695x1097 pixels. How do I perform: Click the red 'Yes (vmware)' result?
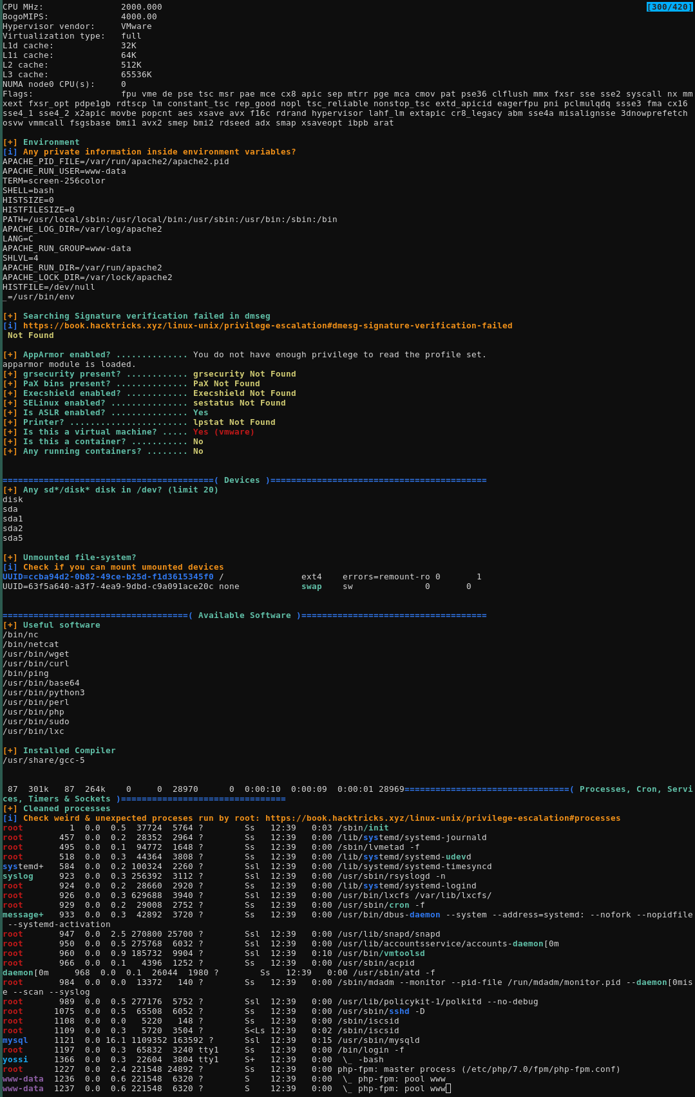(x=224, y=432)
